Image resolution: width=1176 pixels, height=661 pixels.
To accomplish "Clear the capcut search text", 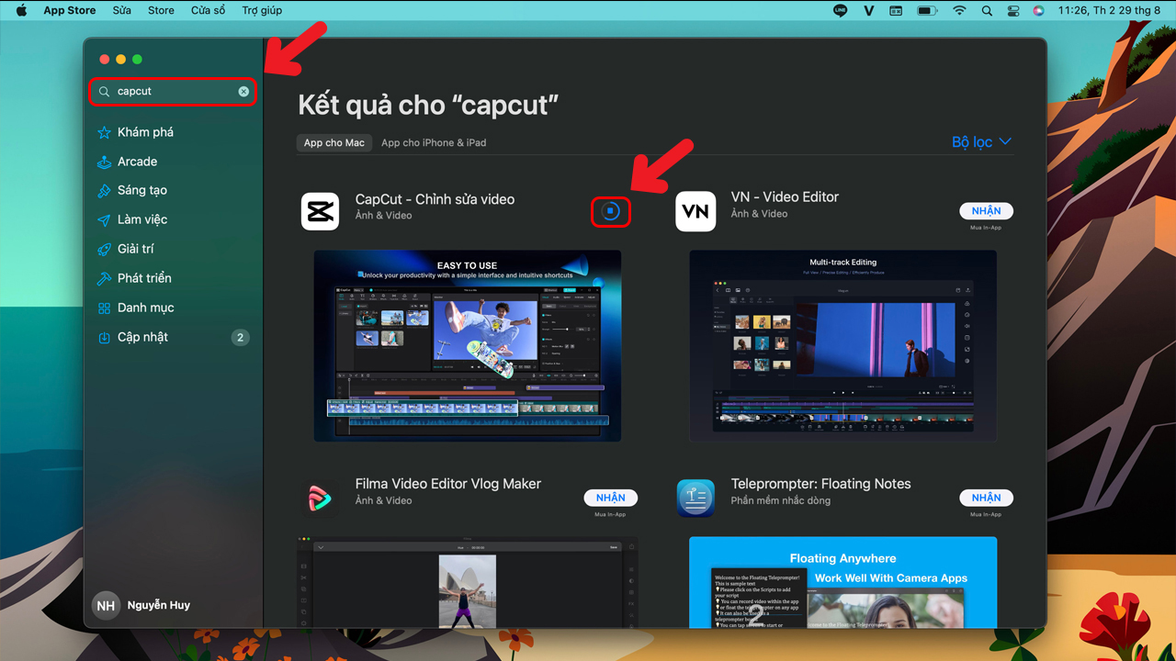I will [x=243, y=92].
